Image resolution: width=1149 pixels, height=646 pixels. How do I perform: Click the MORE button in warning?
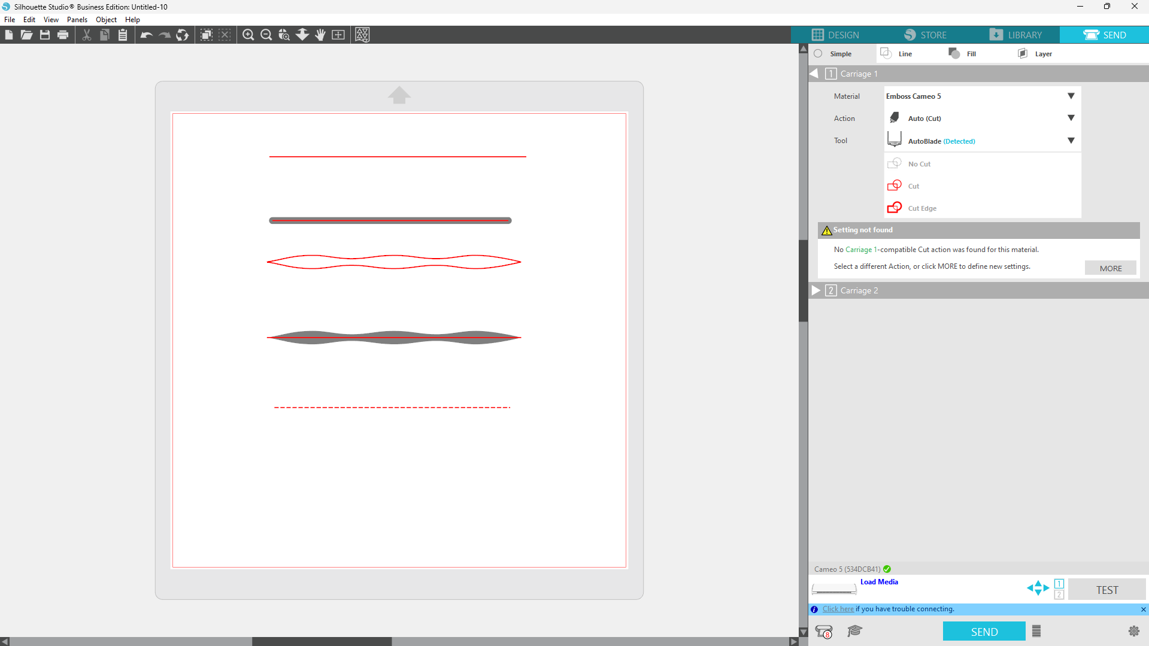click(x=1110, y=268)
